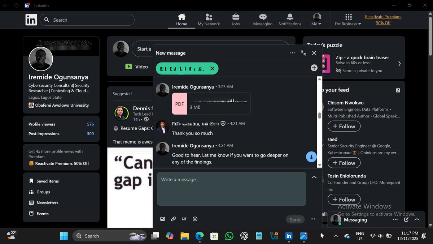The width and height of the screenshot is (433, 244).
Task: Open WhatsApp from the taskbar
Action: pyautogui.click(x=229, y=236)
